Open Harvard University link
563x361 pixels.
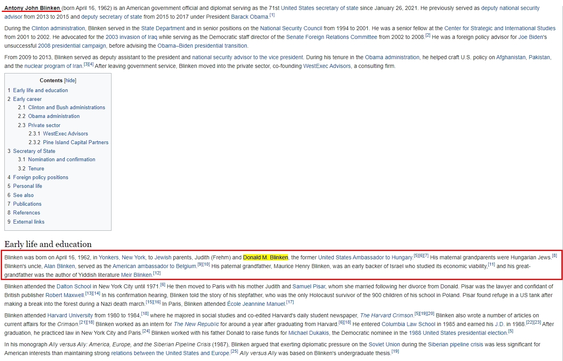70,315
